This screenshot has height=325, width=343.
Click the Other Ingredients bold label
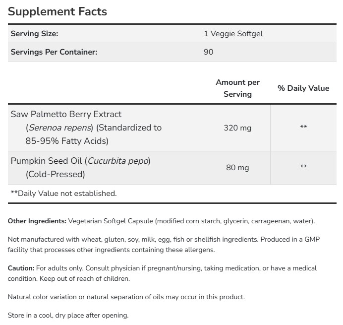click(37, 221)
